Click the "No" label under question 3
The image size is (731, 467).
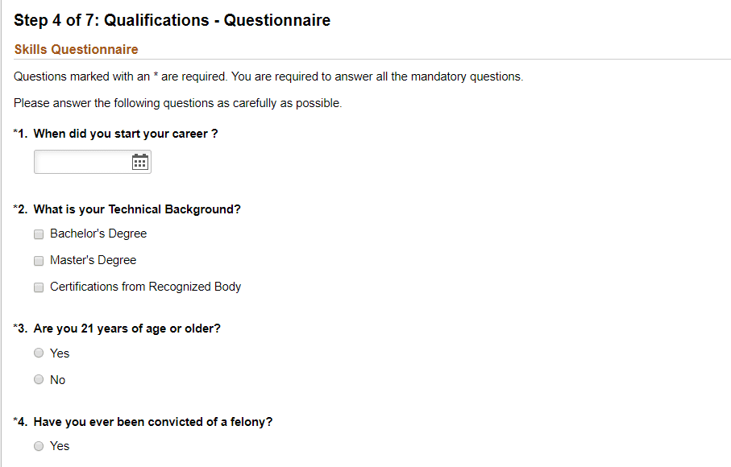(58, 380)
